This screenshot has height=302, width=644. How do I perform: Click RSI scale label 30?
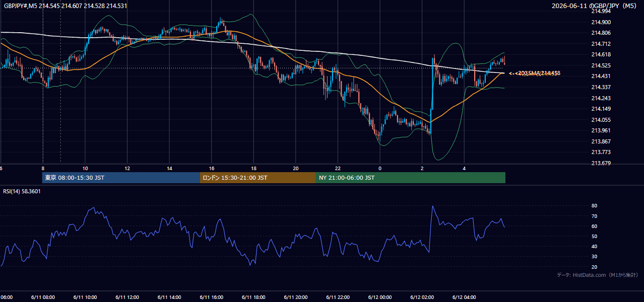pos(594,256)
